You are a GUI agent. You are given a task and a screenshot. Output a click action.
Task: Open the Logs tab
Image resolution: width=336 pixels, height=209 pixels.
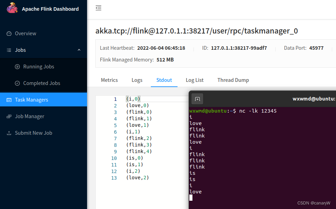(x=137, y=80)
